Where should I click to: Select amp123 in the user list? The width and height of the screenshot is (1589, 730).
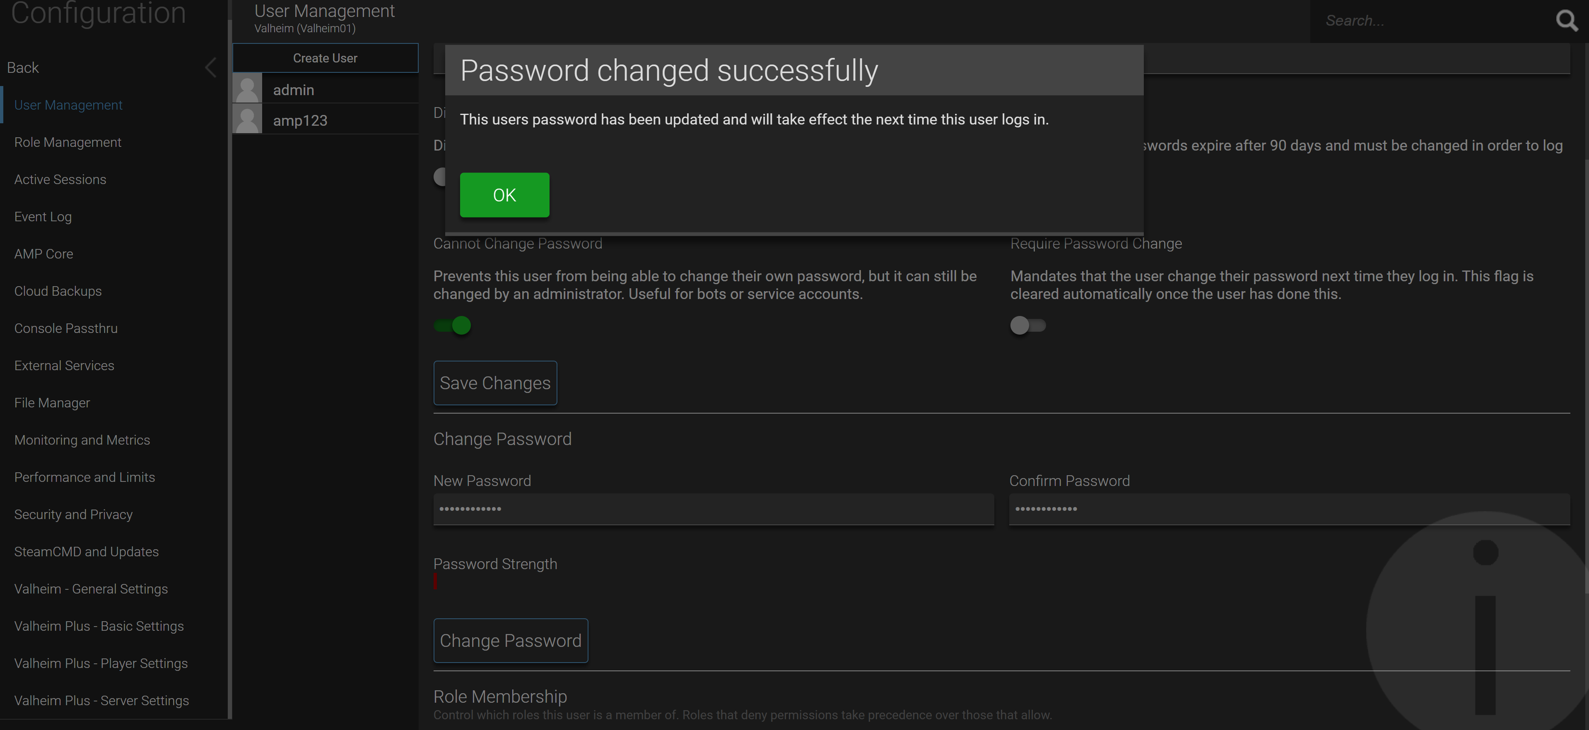tap(325, 119)
